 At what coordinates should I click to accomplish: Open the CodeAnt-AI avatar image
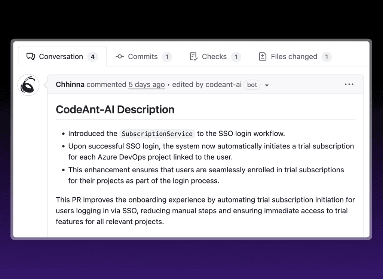click(28, 85)
